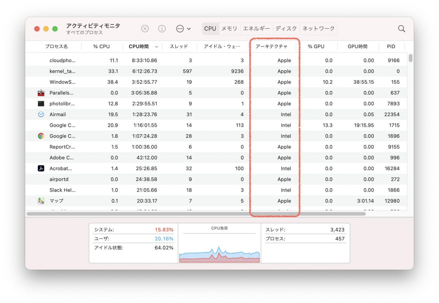
Task: Click the vertical scrollbar thumb
Action: click(410, 58)
